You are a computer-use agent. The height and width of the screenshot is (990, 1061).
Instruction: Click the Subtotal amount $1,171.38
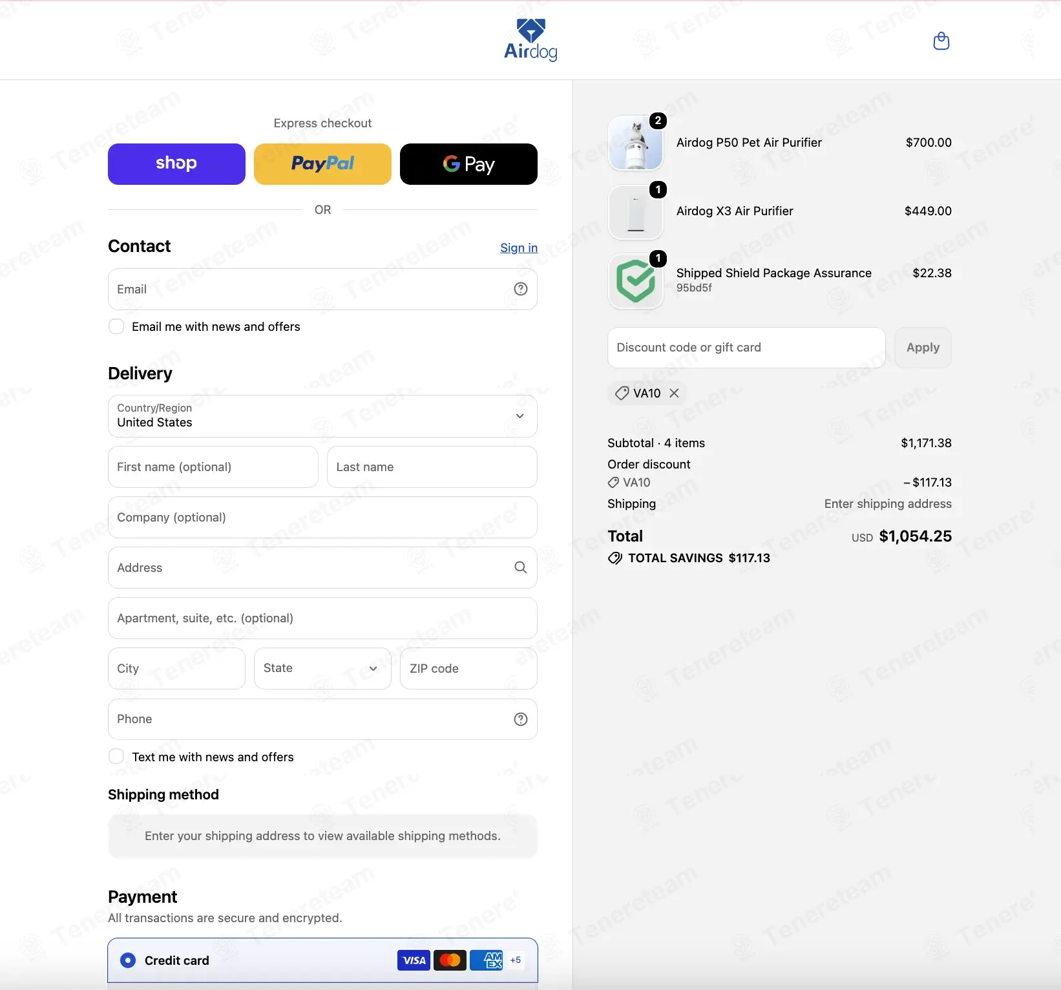pyautogui.click(x=926, y=443)
